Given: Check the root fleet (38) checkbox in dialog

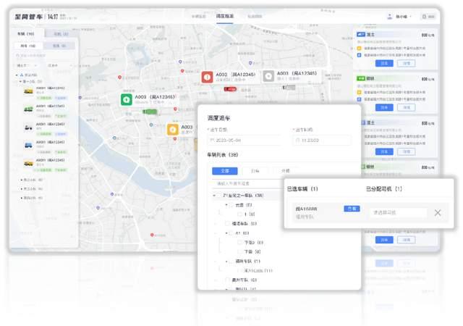Looking at the screenshot, I should pyautogui.click(x=218, y=196).
